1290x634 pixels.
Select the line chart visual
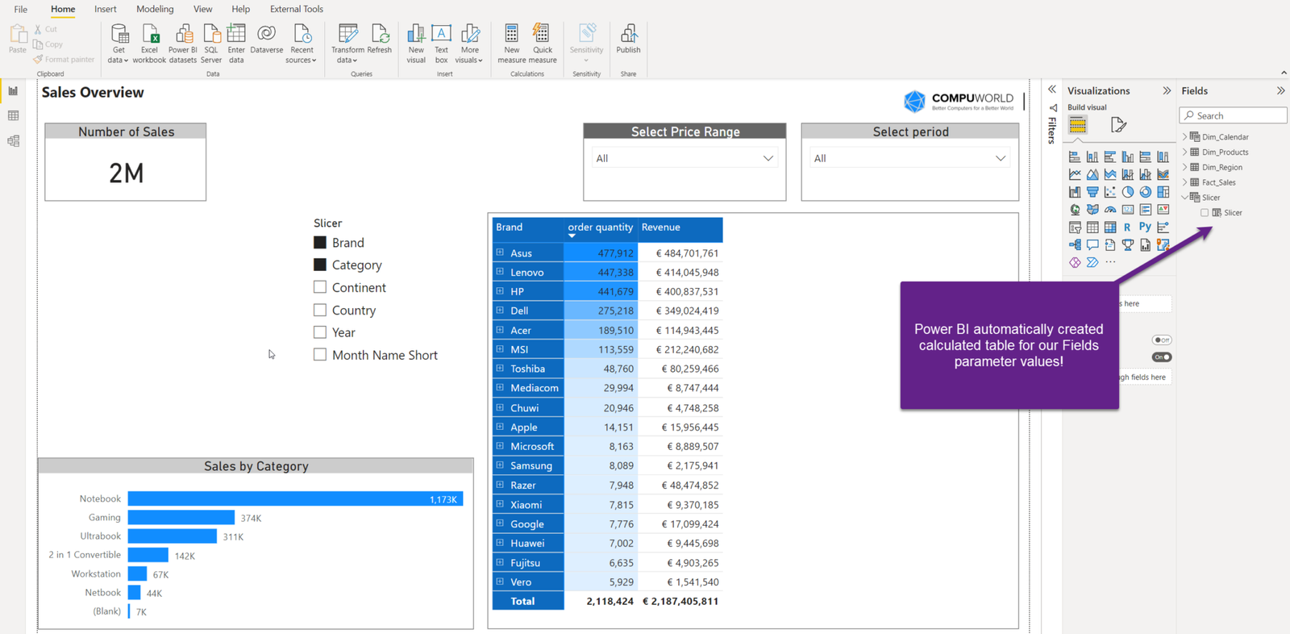click(1075, 174)
